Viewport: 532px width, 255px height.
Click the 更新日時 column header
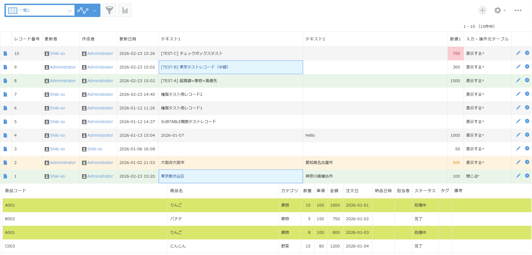(128, 39)
